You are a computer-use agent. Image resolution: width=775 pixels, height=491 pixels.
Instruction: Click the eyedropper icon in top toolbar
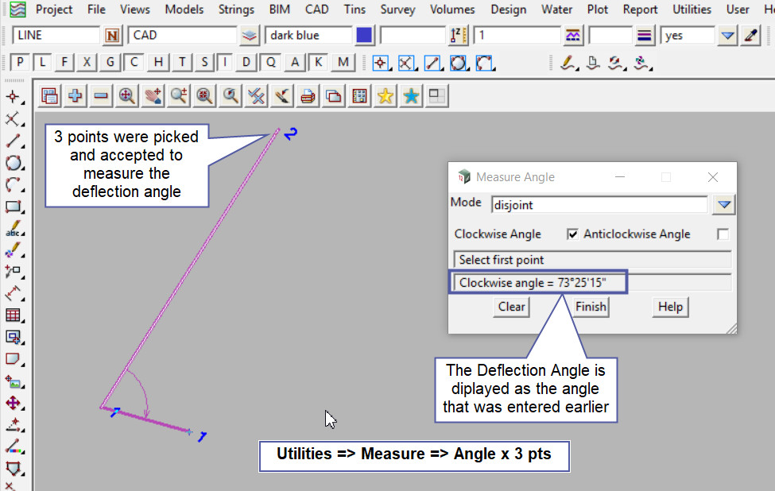[x=751, y=36]
